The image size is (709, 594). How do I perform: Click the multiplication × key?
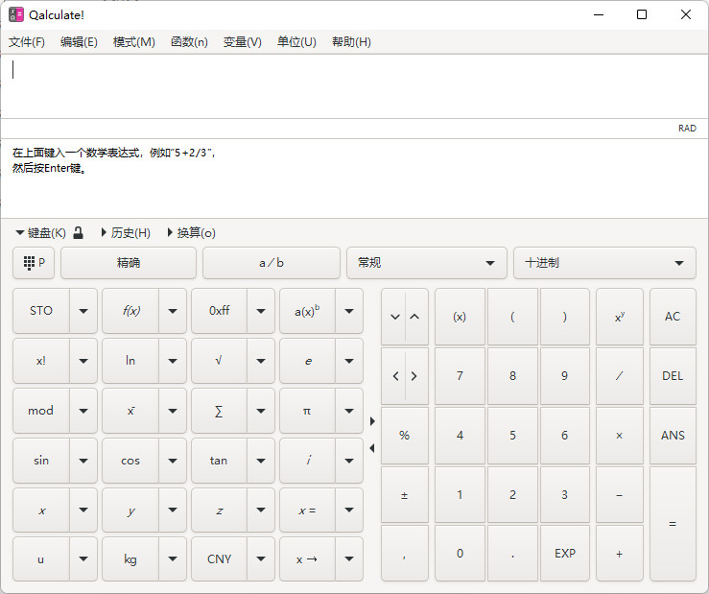[620, 436]
